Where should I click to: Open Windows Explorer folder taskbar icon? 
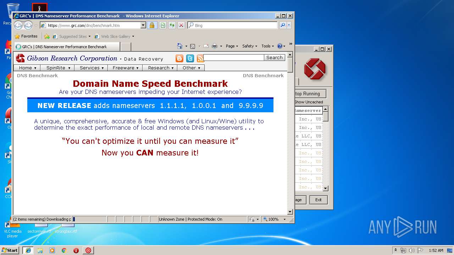tap(40, 250)
